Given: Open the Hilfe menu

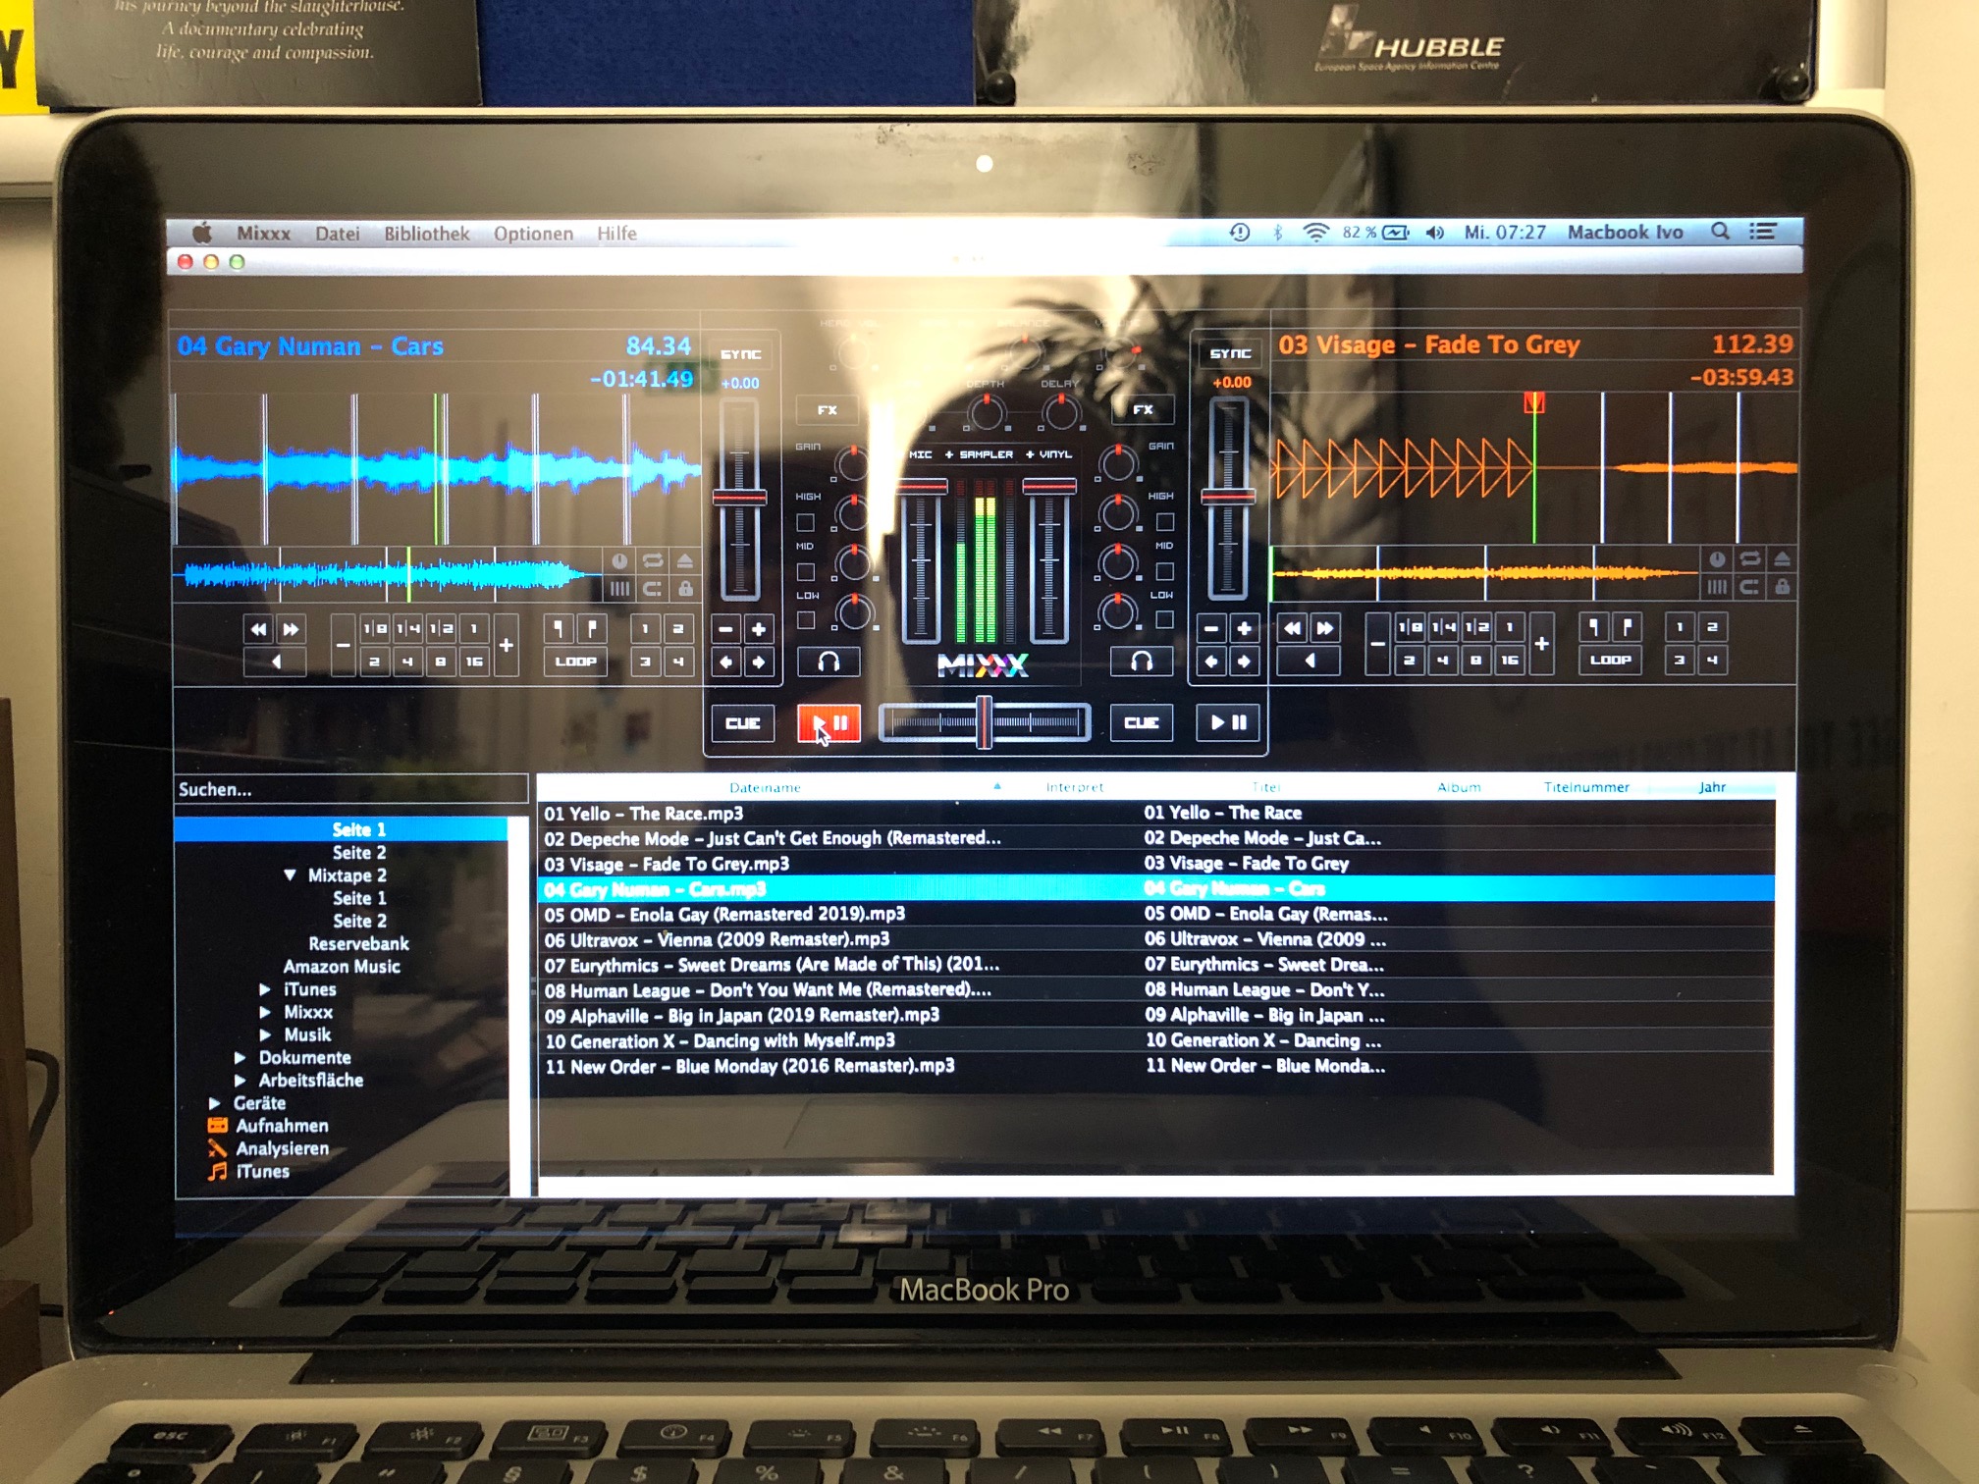Looking at the screenshot, I should pos(616,234).
